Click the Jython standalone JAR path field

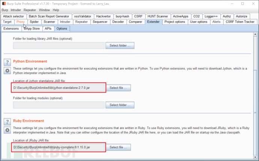[59, 88]
